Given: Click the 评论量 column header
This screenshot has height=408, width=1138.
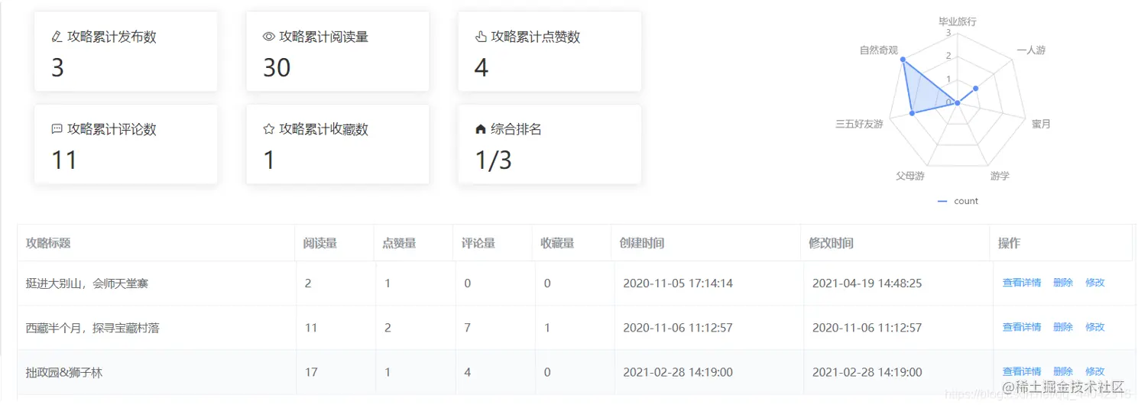Looking at the screenshot, I should [x=492, y=243].
